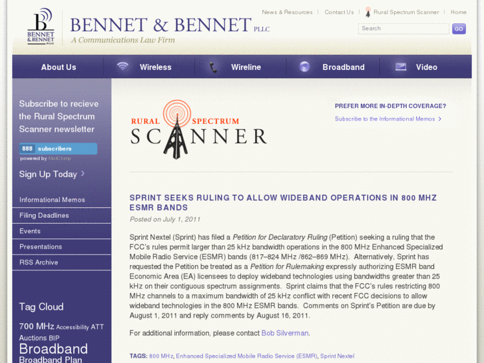Open the Broadband section
Viewport: 484px width, 363px height.
[344, 67]
